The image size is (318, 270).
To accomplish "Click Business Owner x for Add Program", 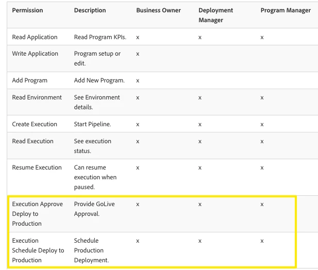I will coord(138,81).
